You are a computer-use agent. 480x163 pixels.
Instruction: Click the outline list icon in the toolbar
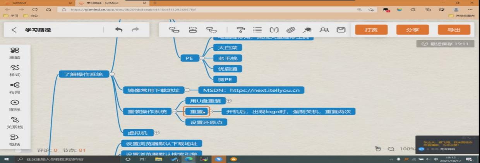pyautogui.click(x=257, y=30)
